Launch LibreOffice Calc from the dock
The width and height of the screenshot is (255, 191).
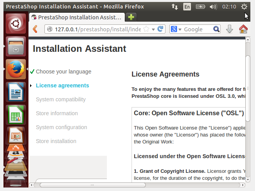coord(16,115)
